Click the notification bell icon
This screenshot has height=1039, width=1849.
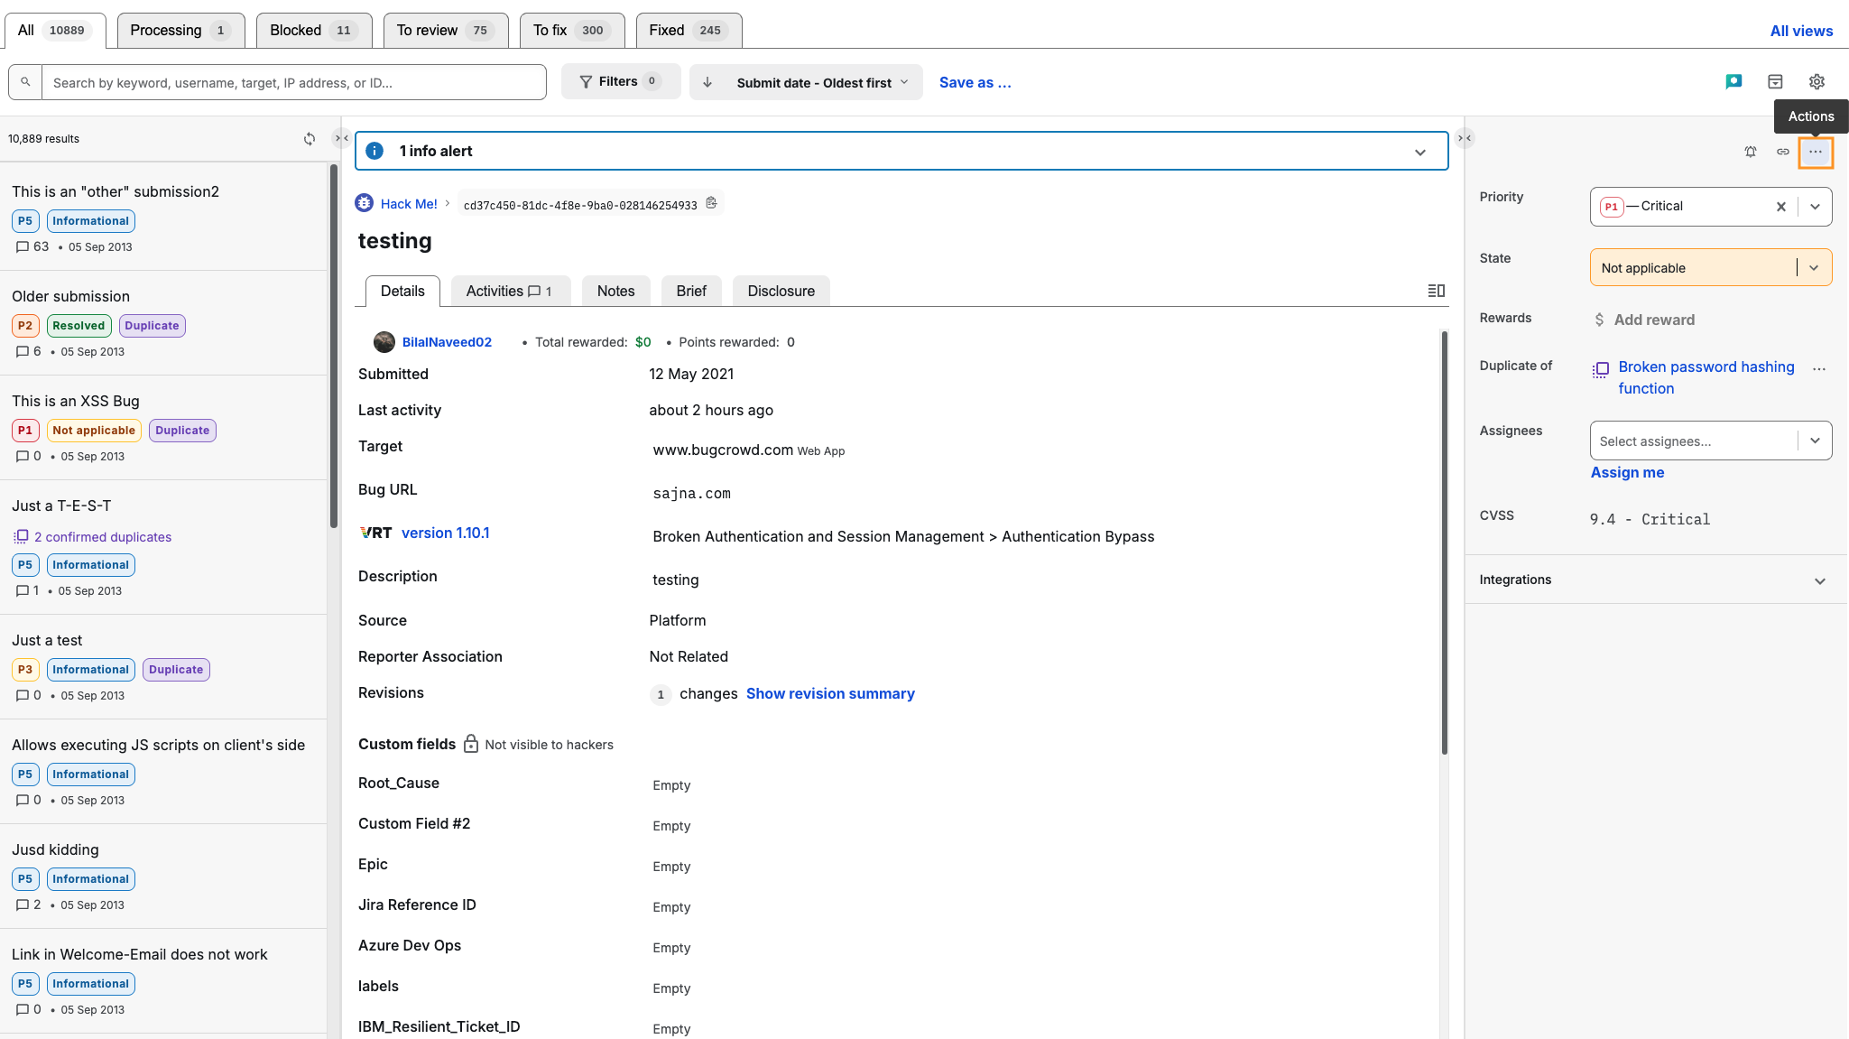pyautogui.click(x=1751, y=152)
